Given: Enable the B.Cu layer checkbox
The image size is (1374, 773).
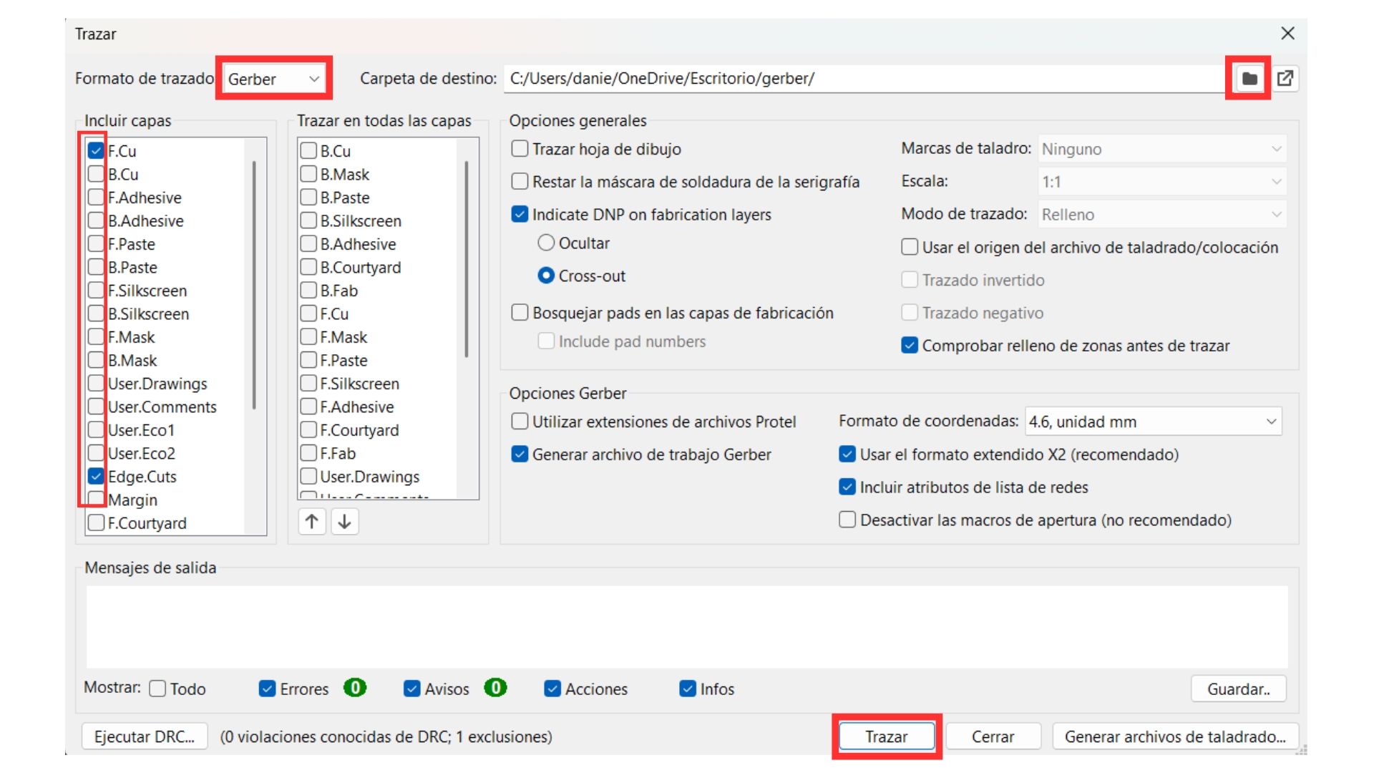Looking at the screenshot, I should tap(96, 175).
